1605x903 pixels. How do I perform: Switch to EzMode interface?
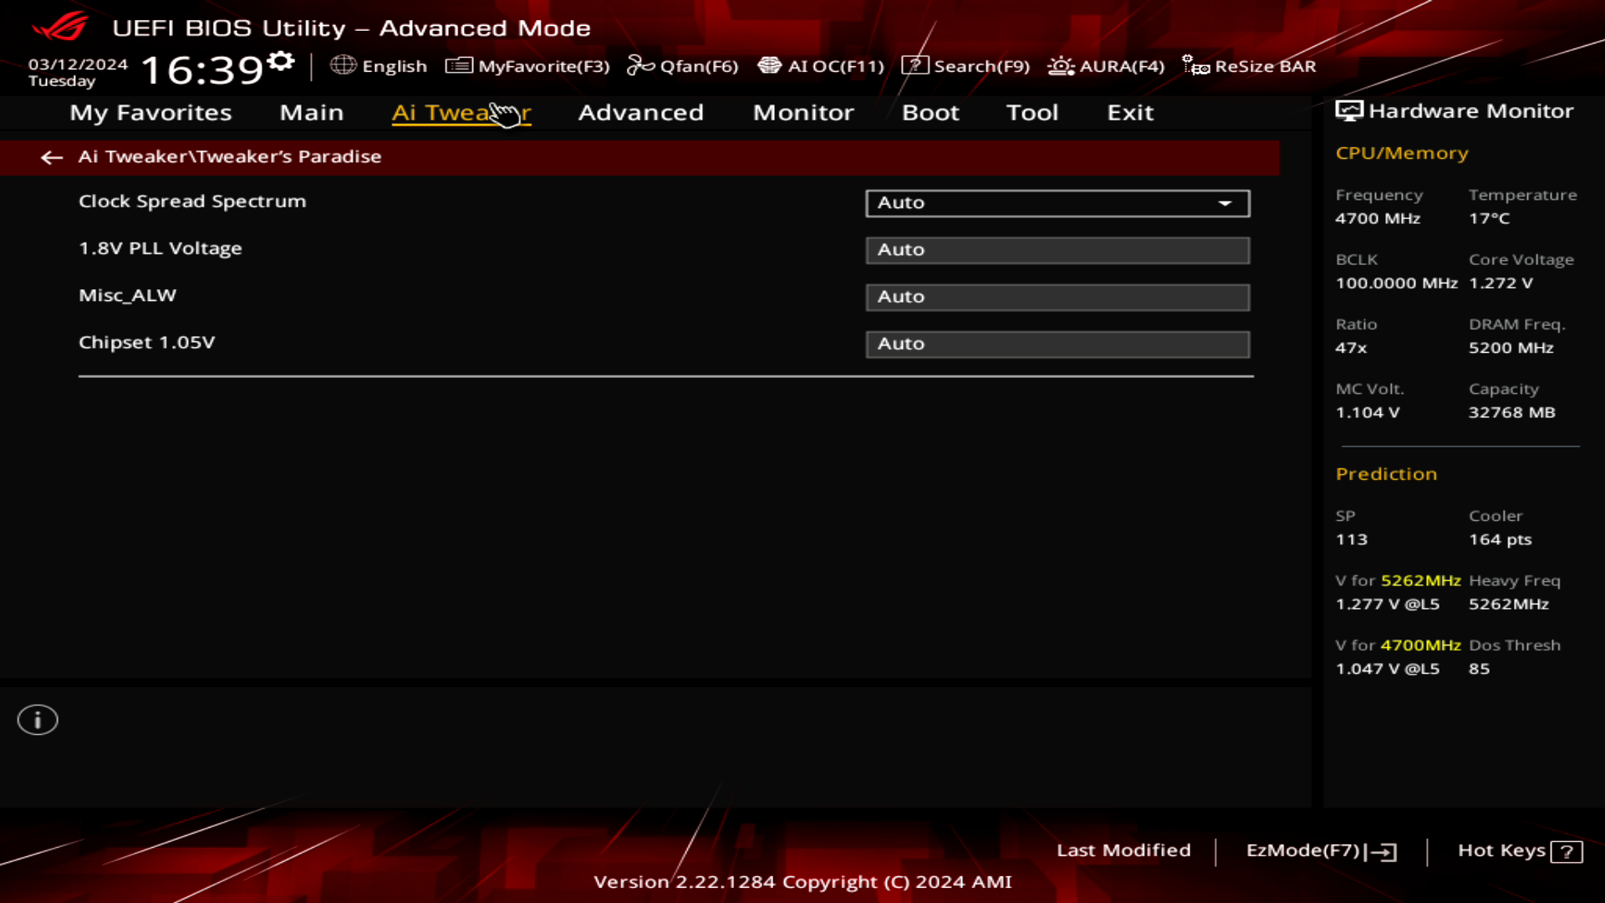click(1319, 850)
